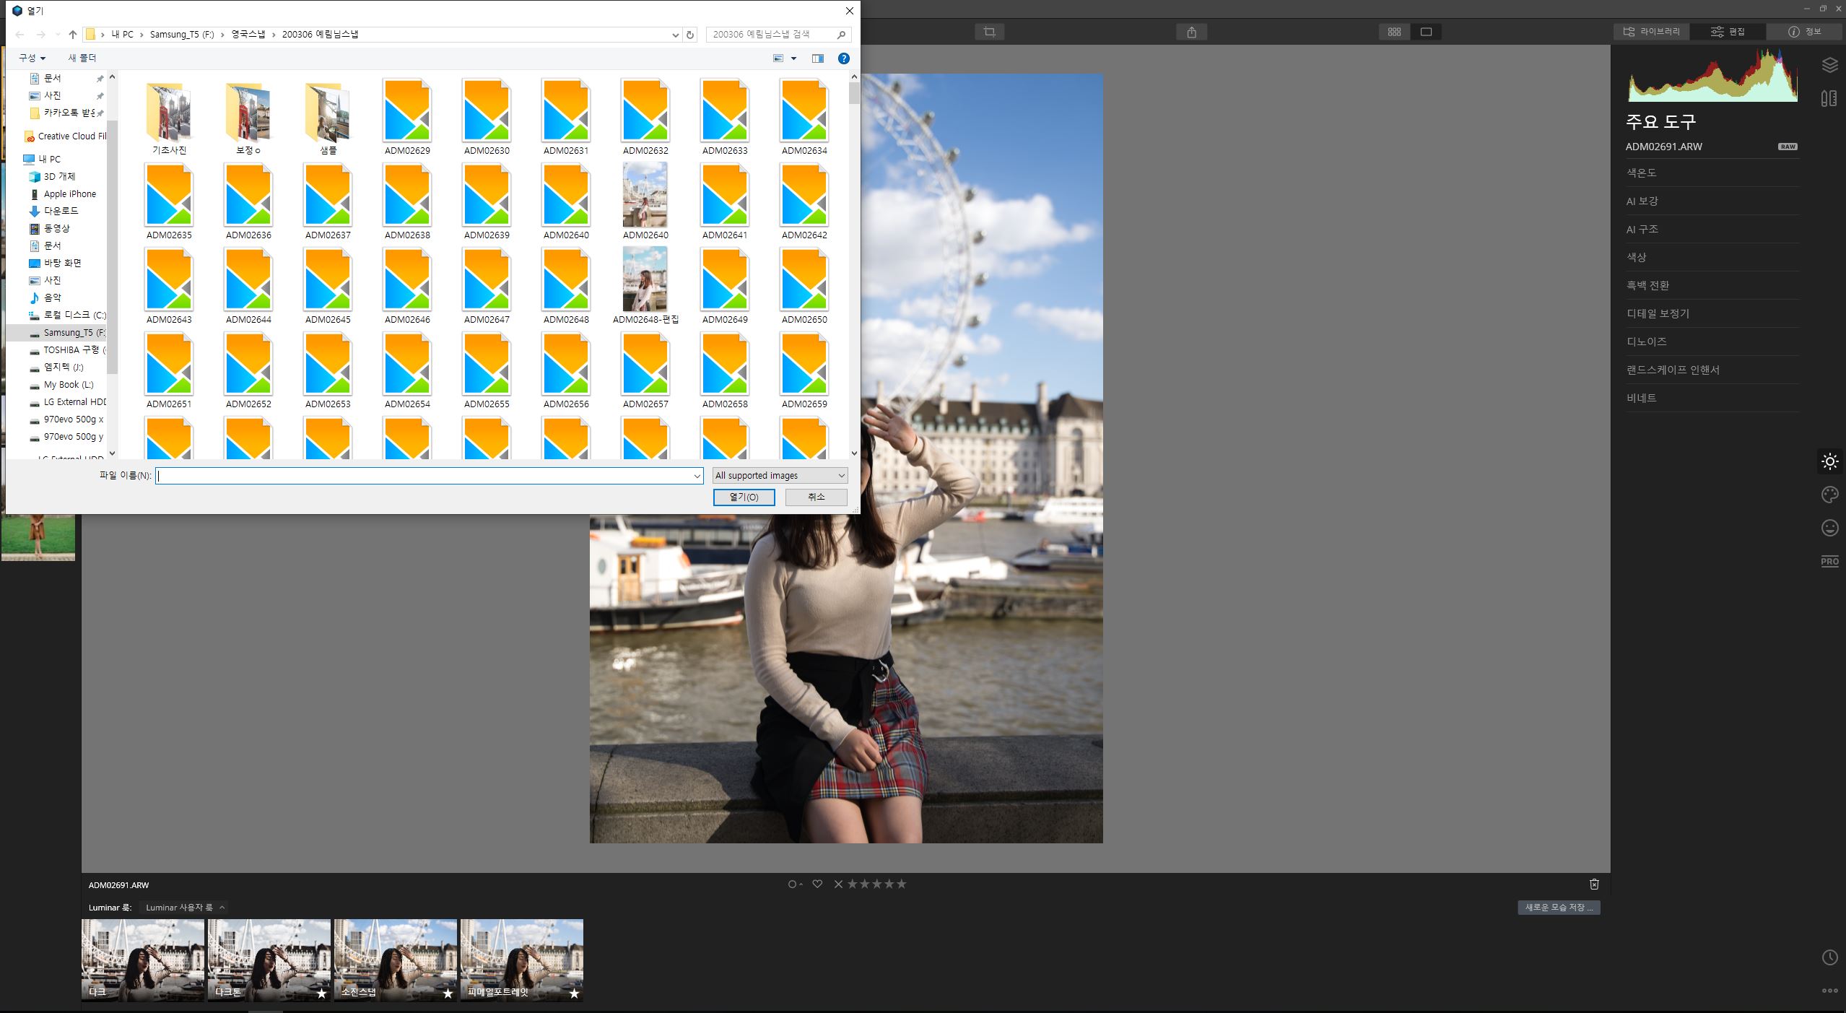
Task: Open the edit history clock icon
Action: pos(1829,957)
